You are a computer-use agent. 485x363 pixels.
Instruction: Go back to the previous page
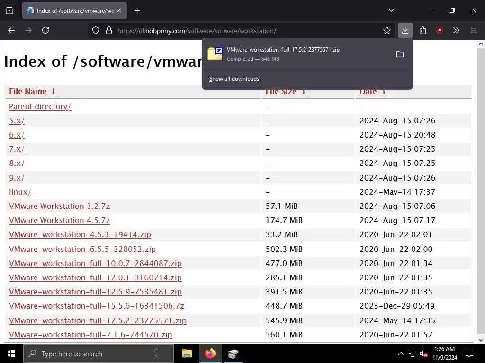click(11, 30)
